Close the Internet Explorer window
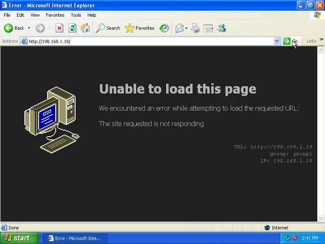325x244 pixels. 320,5
